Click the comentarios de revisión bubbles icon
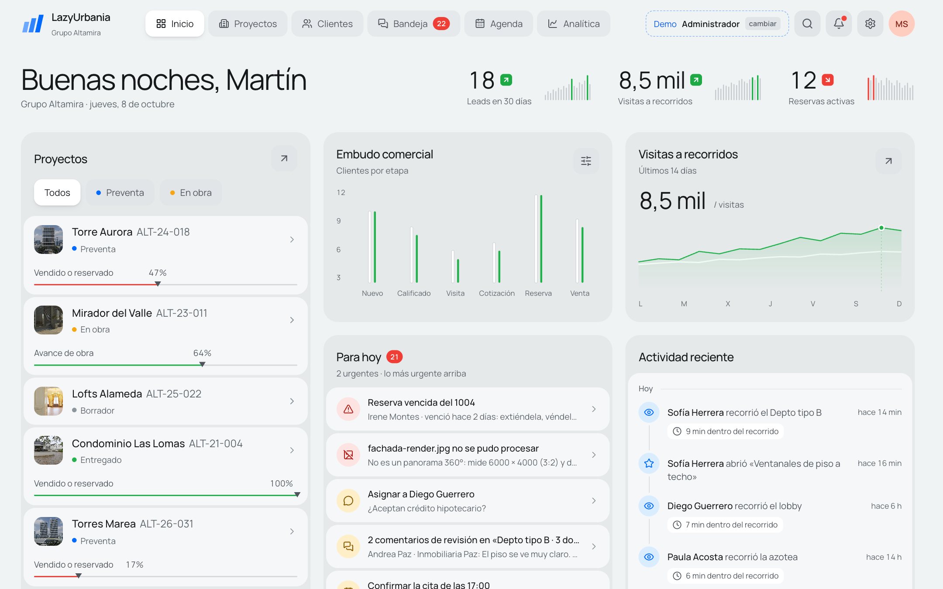 click(348, 547)
